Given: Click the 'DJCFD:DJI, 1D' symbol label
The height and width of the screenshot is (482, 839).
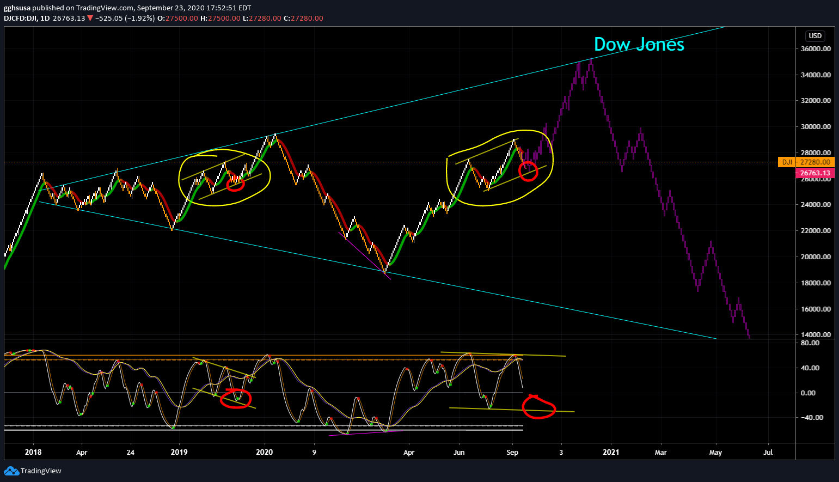Looking at the screenshot, I should click(x=27, y=18).
